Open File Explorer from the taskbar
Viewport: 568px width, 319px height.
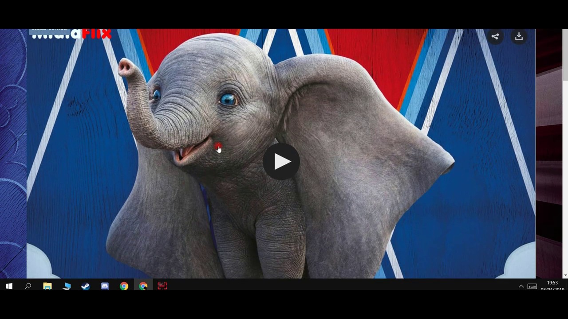[x=47, y=286]
